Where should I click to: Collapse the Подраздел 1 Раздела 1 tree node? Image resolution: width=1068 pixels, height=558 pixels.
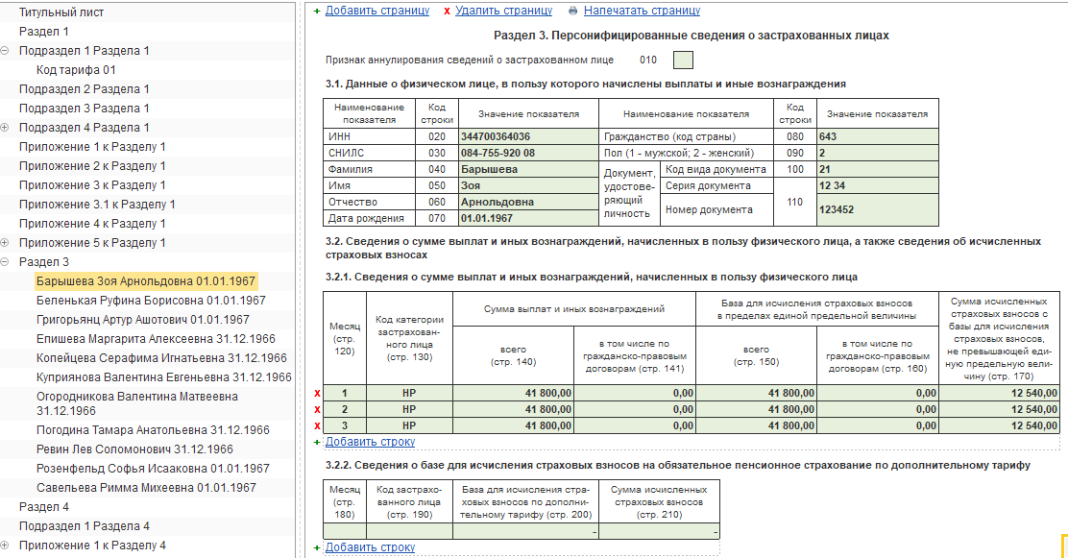tap(6, 50)
